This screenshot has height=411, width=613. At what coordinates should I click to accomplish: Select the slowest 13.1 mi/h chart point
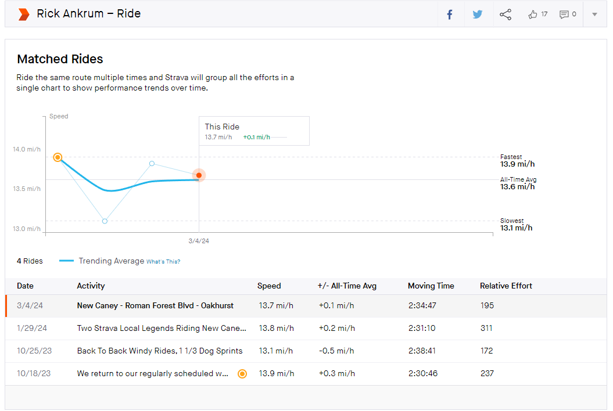coord(105,221)
